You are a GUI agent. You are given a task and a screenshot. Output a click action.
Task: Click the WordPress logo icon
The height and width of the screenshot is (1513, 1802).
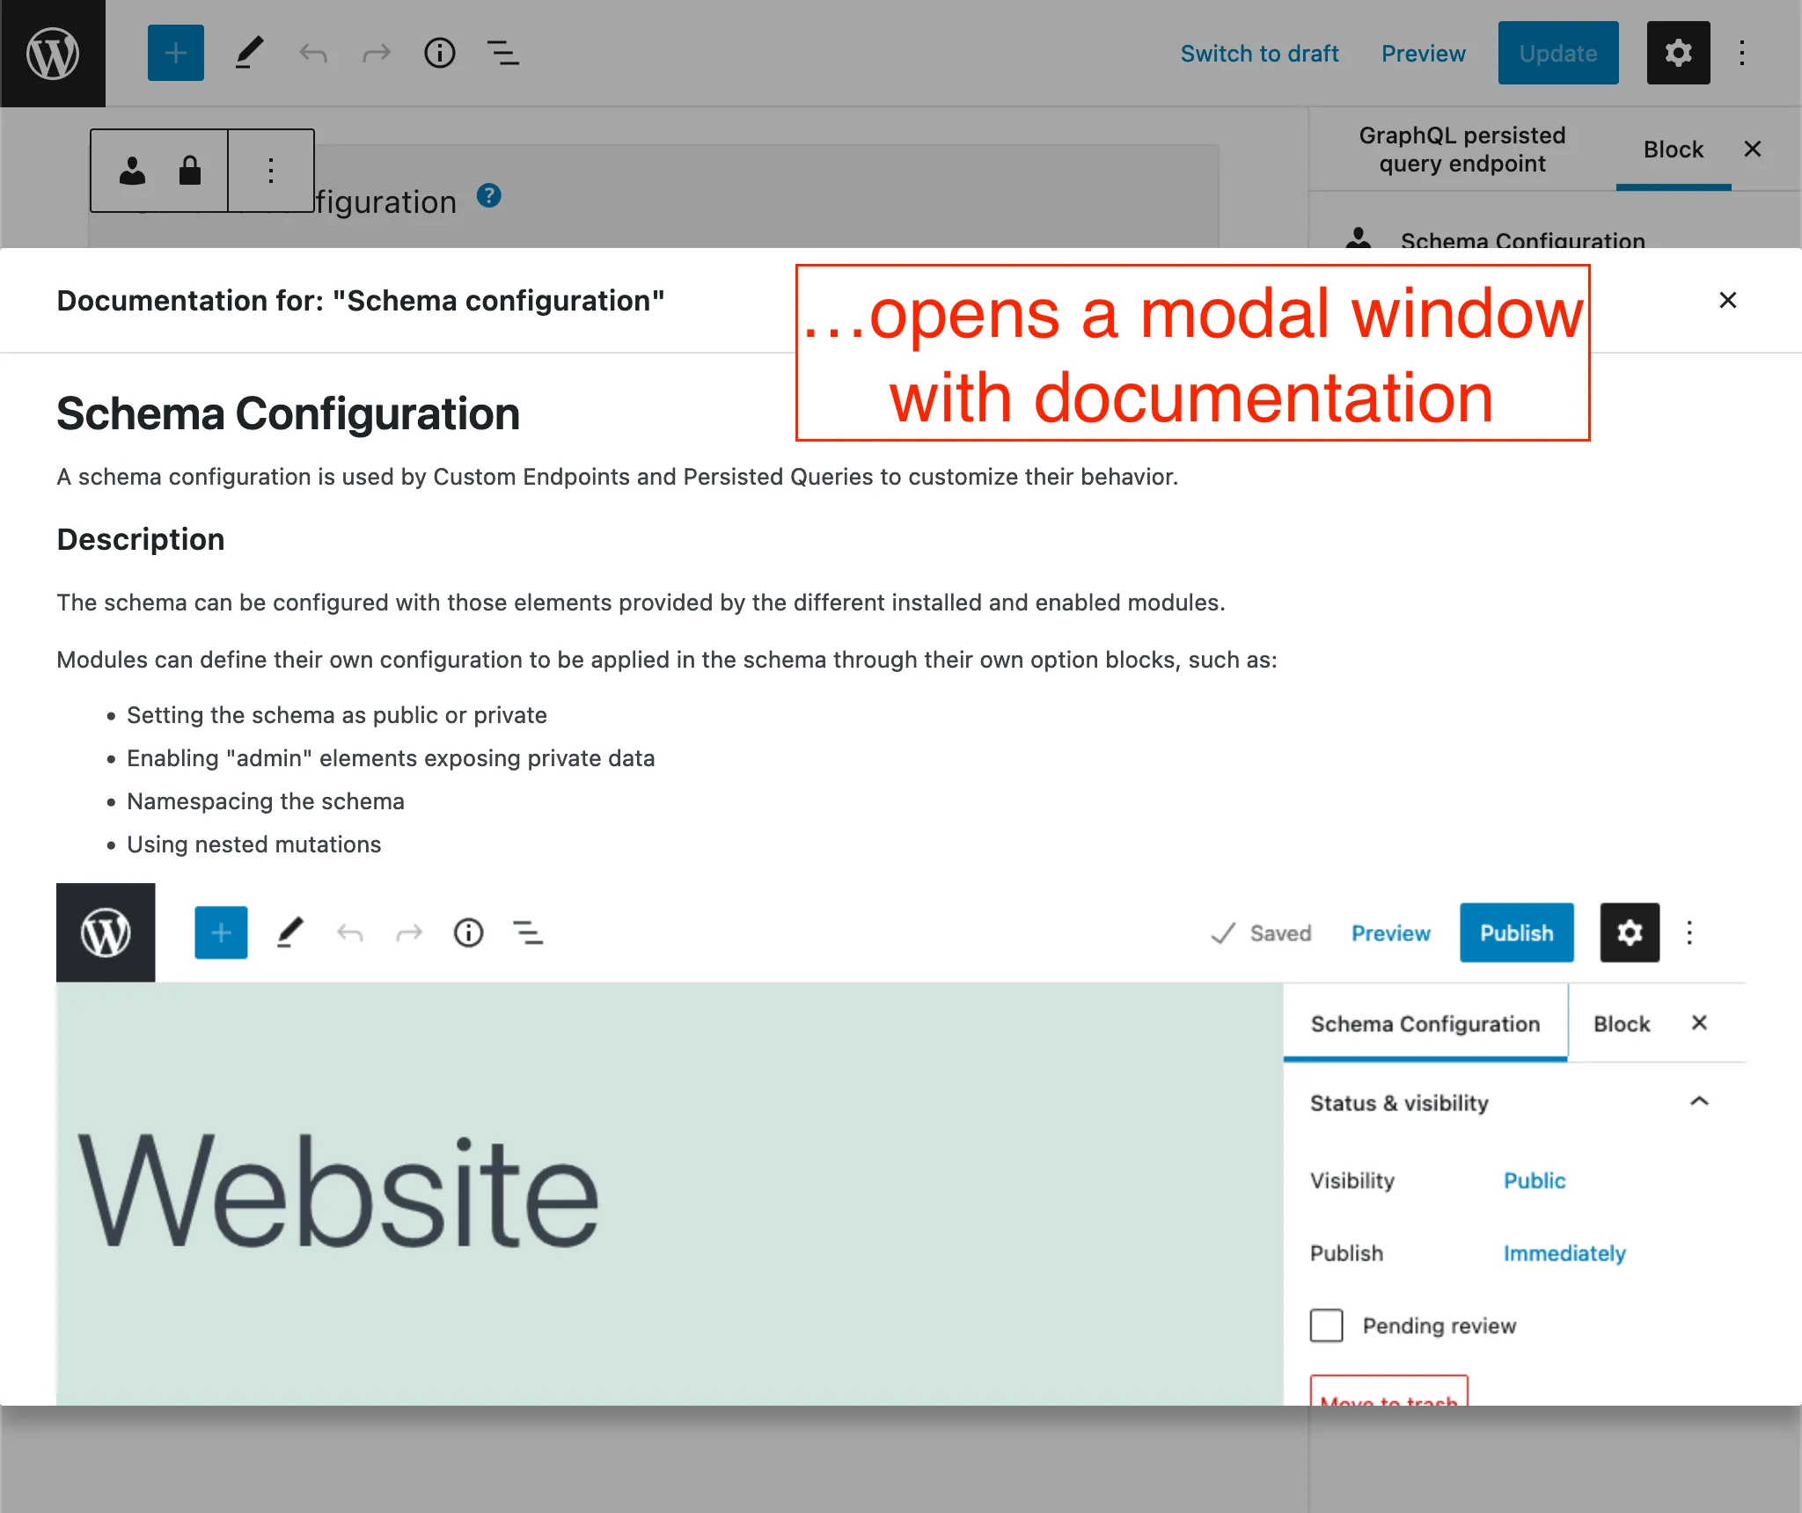tap(53, 53)
